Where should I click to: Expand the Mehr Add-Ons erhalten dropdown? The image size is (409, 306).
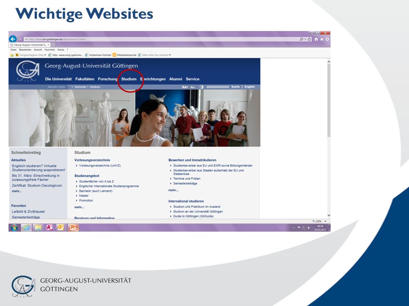pyautogui.click(x=170, y=55)
